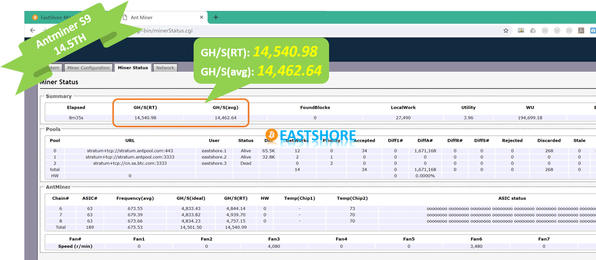Click pool URL stratum.antpool.com:443

click(130, 151)
